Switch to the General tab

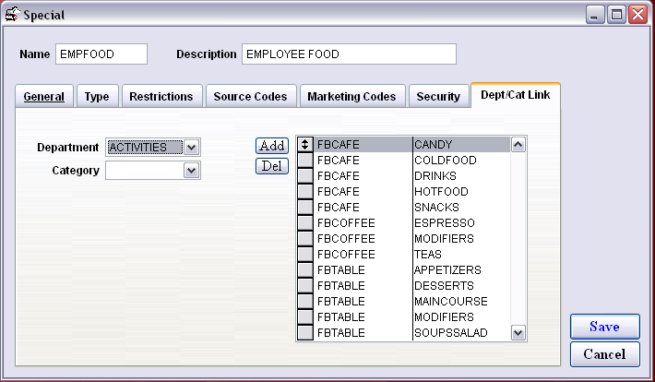pyautogui.click(x=44, y=97)
